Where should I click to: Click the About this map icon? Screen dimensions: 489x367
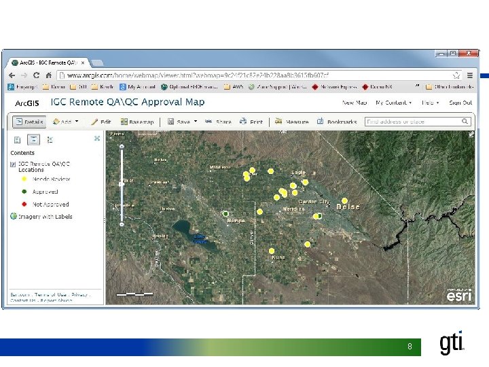point(17,139)
